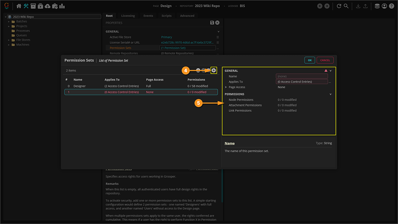Click the Name input field

point(302,76)
